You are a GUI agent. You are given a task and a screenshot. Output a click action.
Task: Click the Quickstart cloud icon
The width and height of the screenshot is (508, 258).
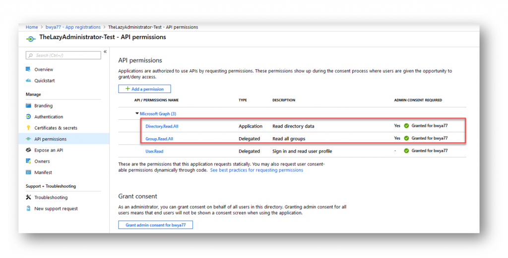(28, 81)
